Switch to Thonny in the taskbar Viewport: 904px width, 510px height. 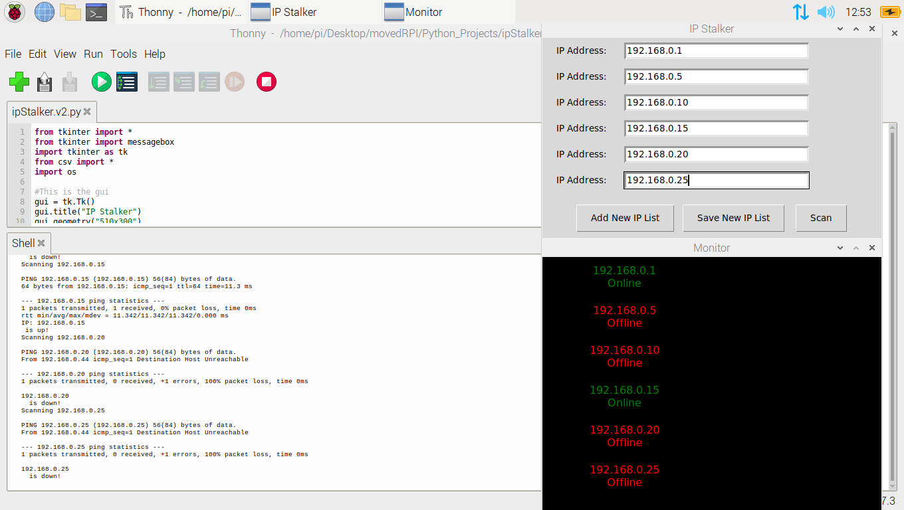(181, 12)
